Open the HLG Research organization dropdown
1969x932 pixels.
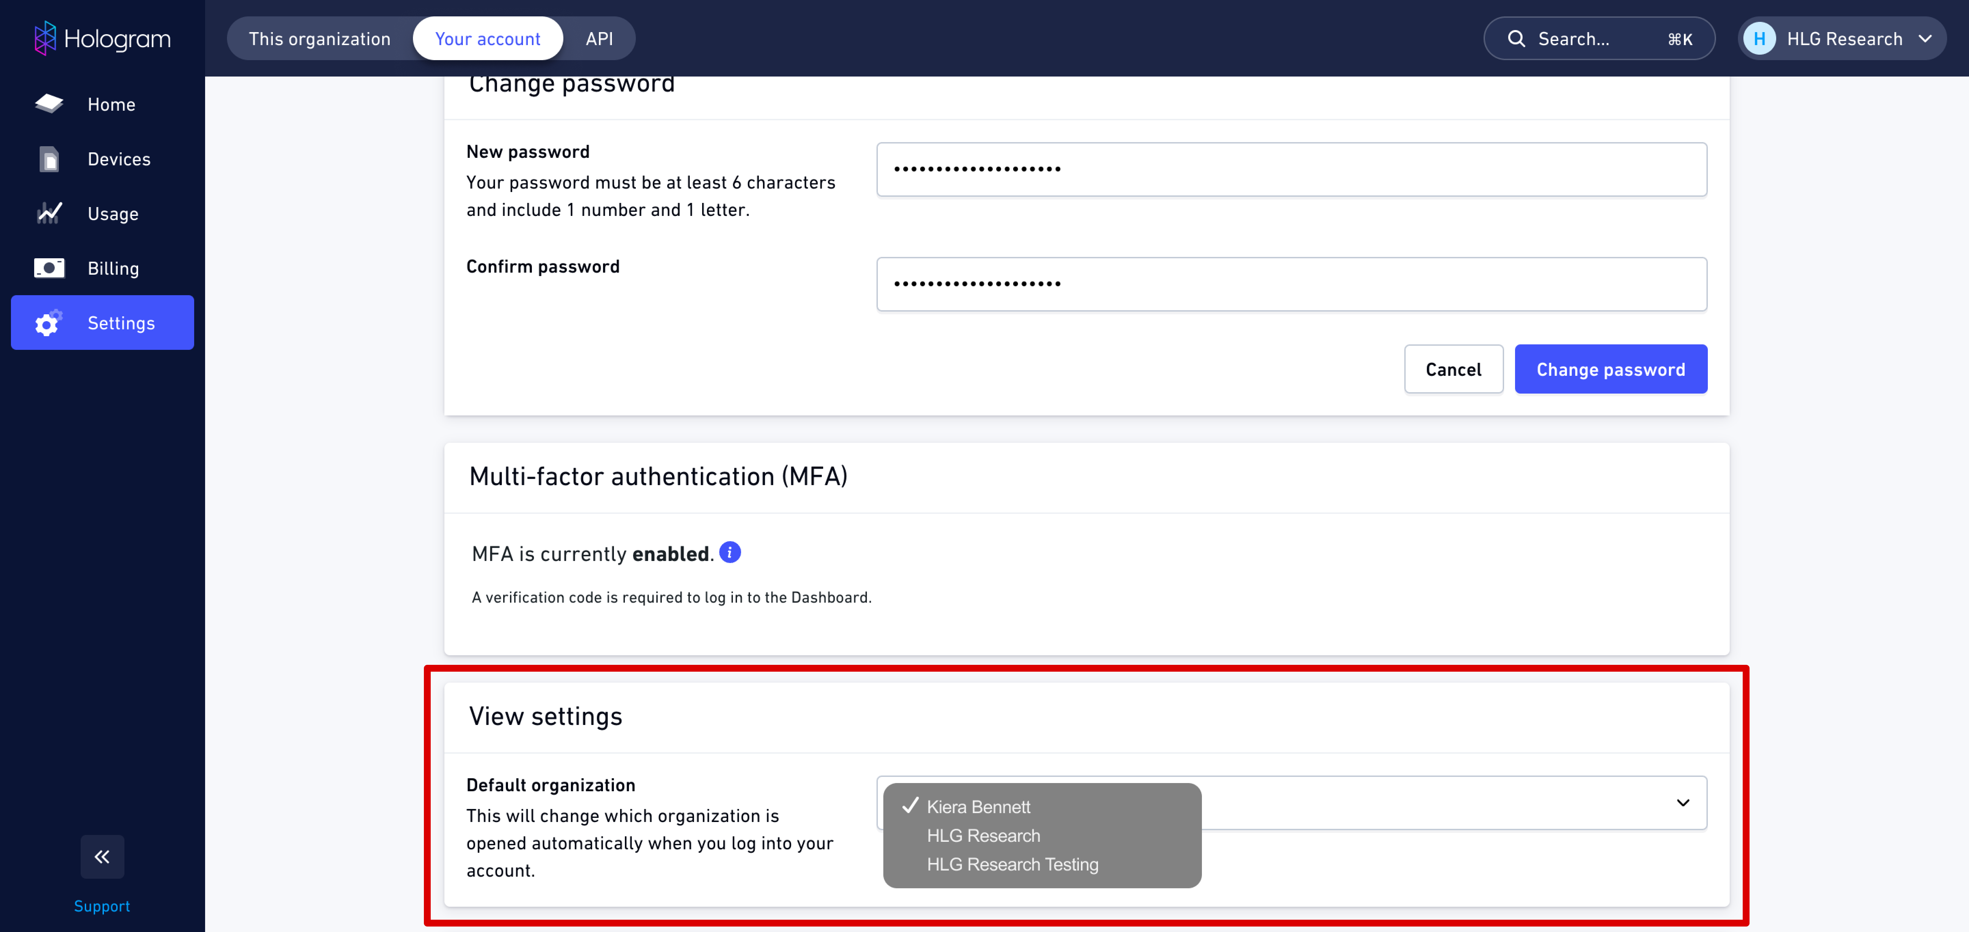(x=1841, y=38)
